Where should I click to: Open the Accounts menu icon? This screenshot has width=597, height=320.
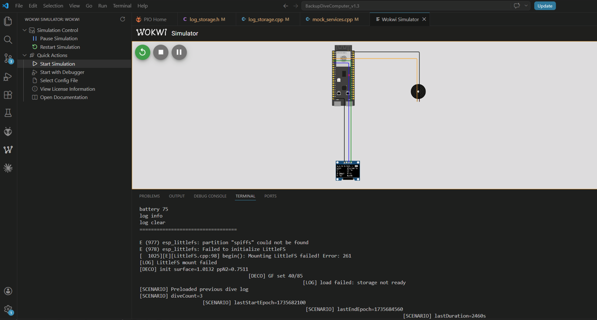click(x=8, y=291)
